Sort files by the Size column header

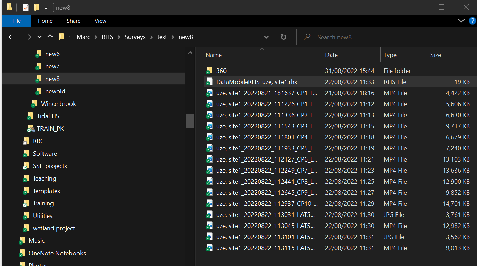436,55
